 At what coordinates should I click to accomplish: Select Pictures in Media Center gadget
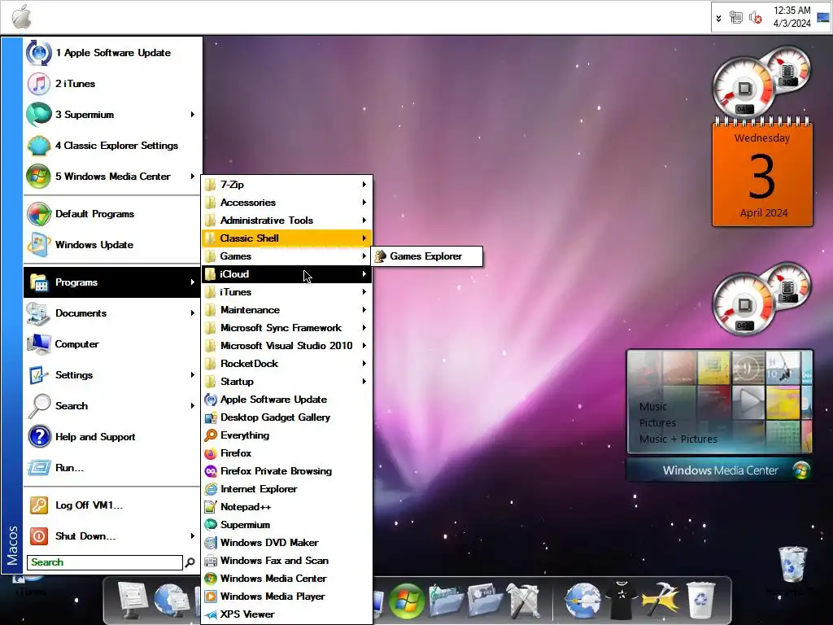(657, 423)
